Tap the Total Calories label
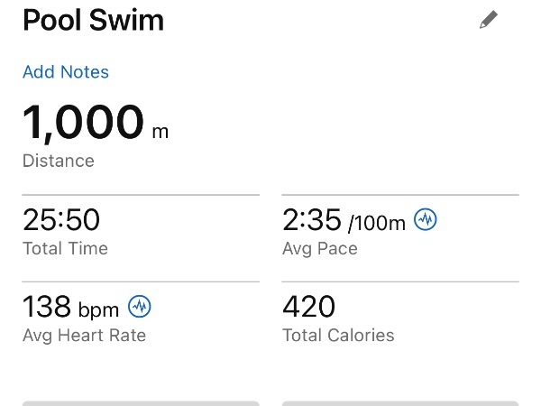 click(338, 336)
